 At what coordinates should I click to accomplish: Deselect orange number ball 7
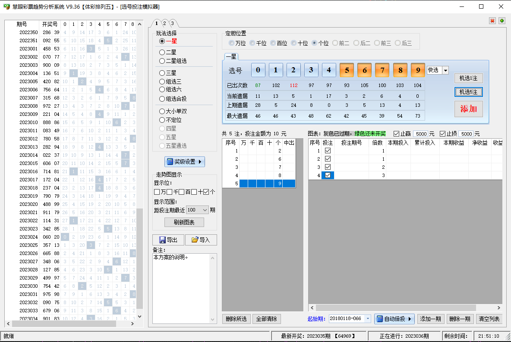coord(382,70)
